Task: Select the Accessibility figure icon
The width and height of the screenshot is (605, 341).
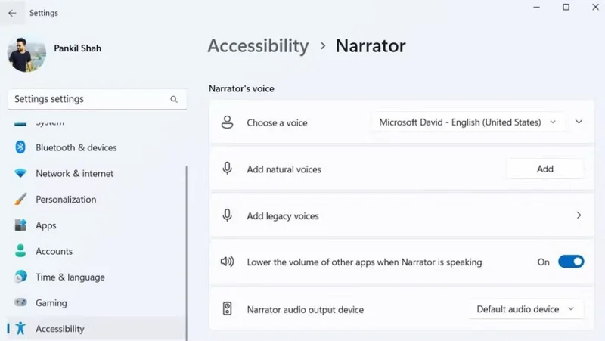Action: click(20, 328)
